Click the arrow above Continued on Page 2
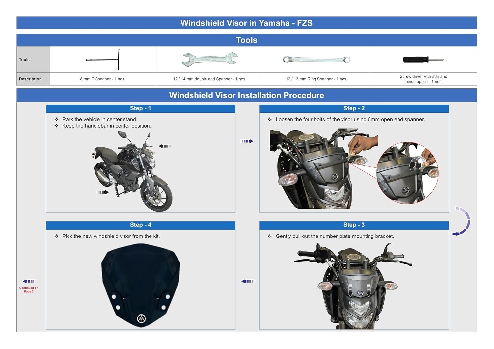Viewport: 494px width, 349px height. (x=29, y=281)
